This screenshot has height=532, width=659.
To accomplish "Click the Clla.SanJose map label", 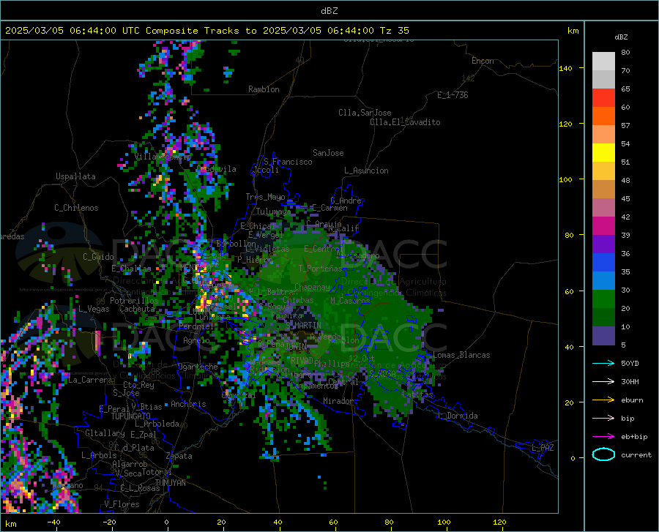I will point(365,113).
